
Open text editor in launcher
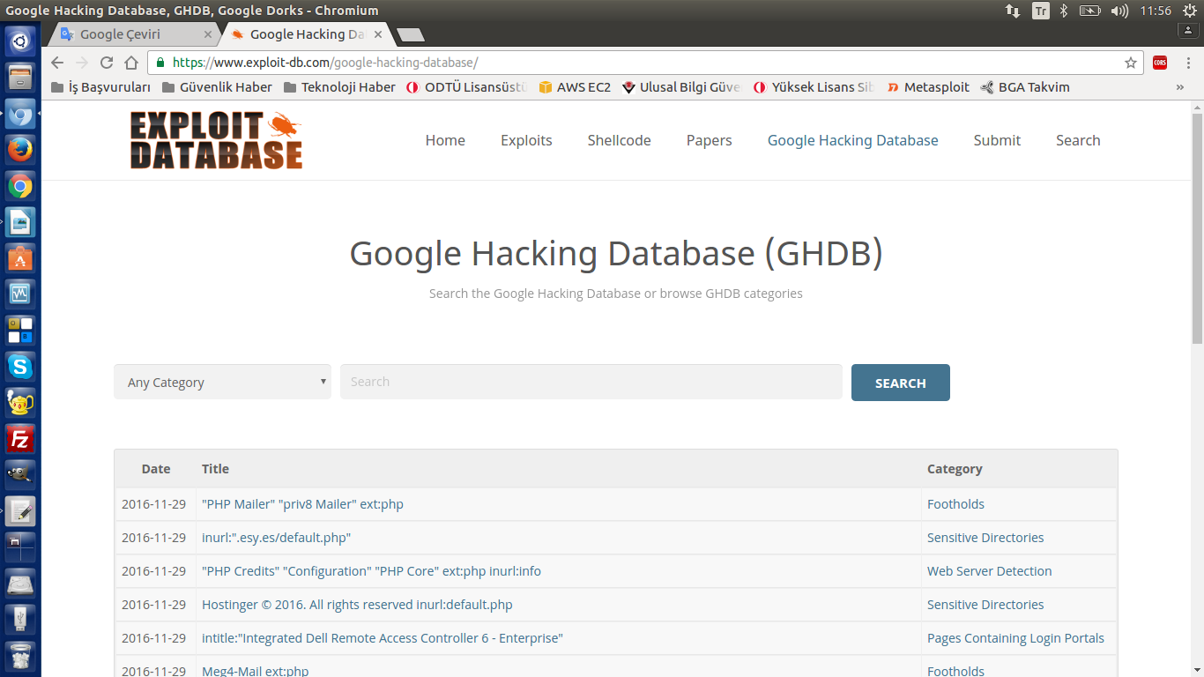click(20, 510)
